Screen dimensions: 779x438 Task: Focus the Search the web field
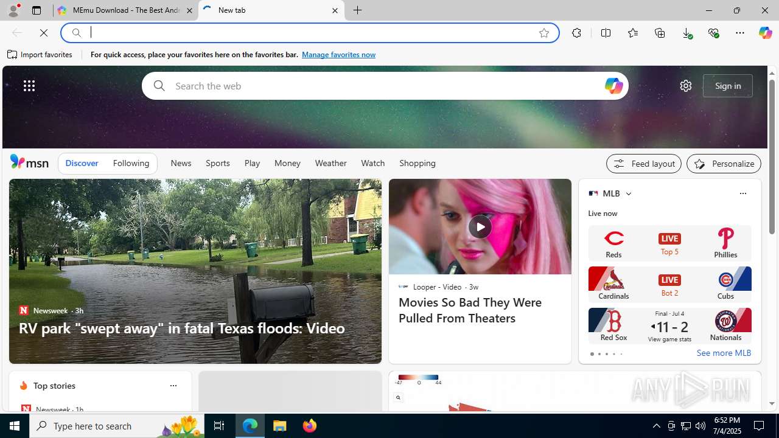pos(385,86)
